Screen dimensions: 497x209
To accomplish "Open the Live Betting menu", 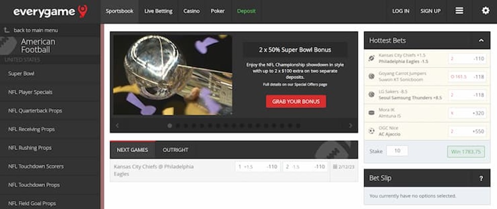I will [158, 11].
